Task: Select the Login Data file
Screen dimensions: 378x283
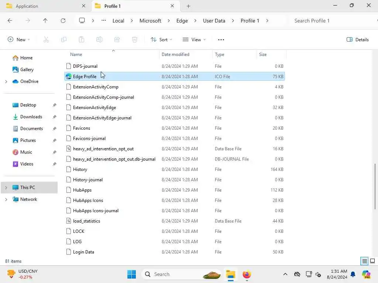Action: 175,252
